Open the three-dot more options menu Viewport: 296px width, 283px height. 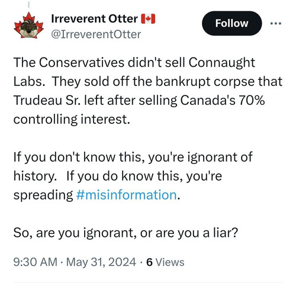(x=276, y=24)
